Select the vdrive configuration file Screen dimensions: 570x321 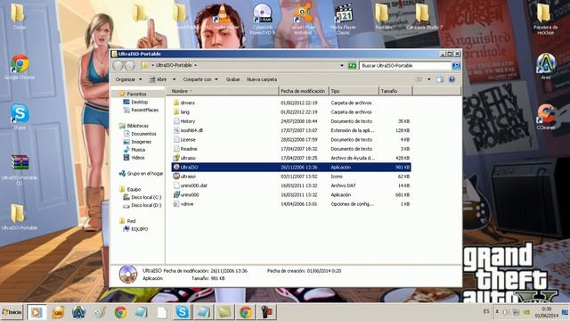(291, 204)
